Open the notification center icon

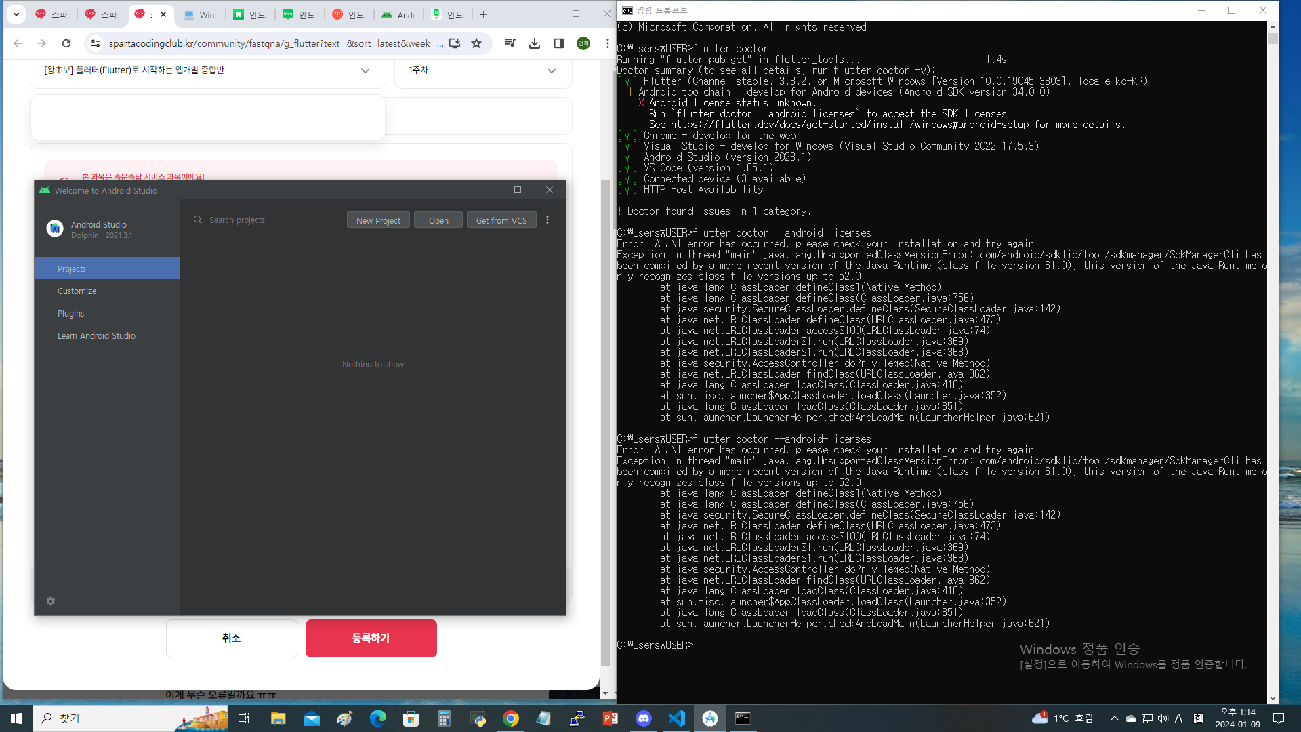1279,718
